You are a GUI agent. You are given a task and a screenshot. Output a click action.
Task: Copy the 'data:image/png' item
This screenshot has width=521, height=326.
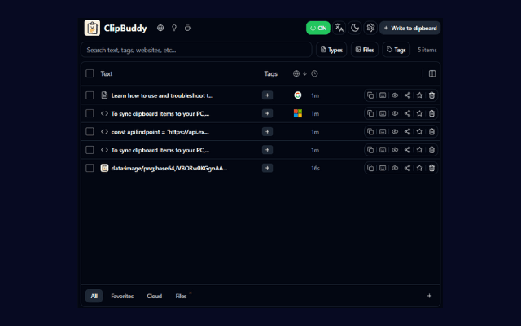[x=370, y=168]
